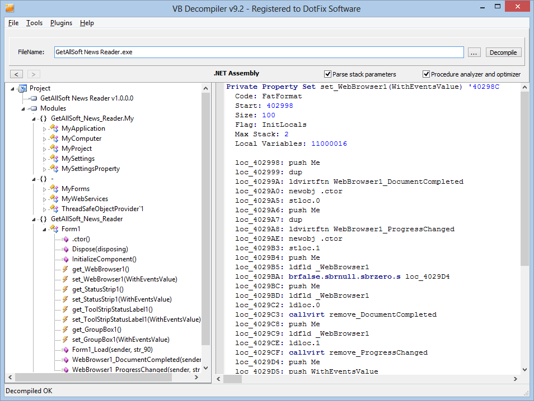Viewport: 534px width, 401px height.
Task: Click the InitializeComponent() method icon
Action: click(x=65, y=259)
